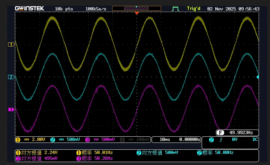Viewport: 270px width, 165px height.
Task: Click the rising edge trigger slope icon
Action: tap(221, 140)
